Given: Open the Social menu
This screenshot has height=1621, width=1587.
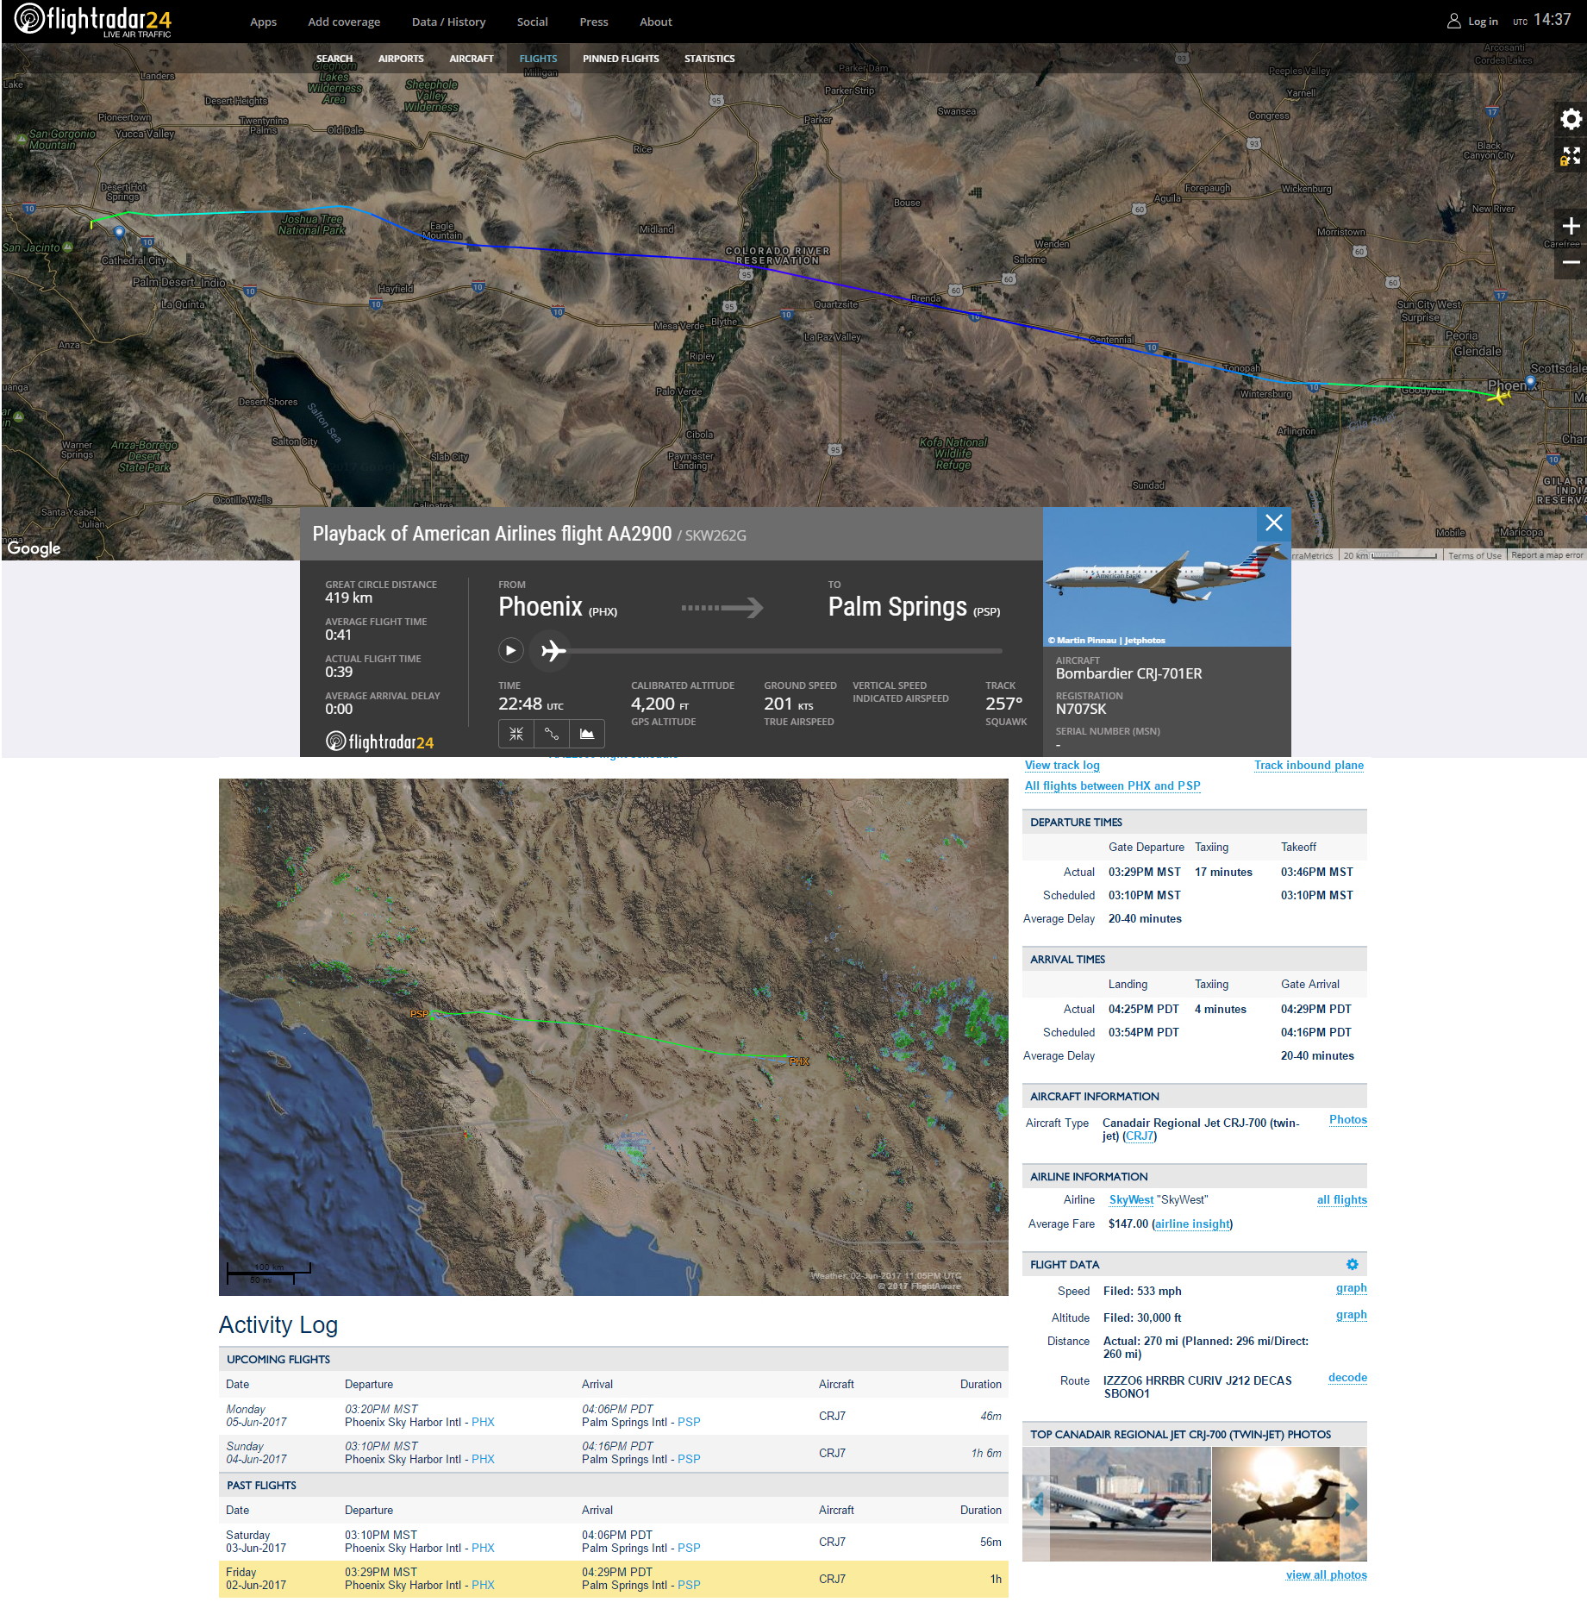Looking at the screenshot, I should pyautogui.click(x=532, y=22).
